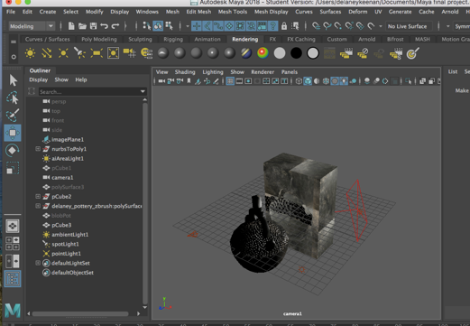The image size is (470, 326).
Task: Open the Outliner search options dropdown
Action: [143, 91]
